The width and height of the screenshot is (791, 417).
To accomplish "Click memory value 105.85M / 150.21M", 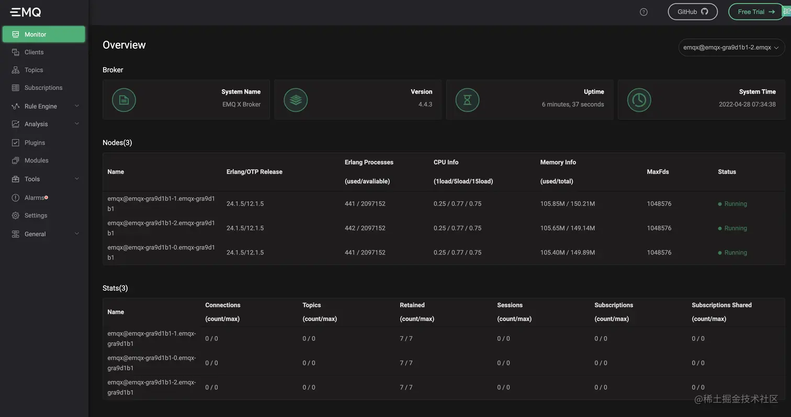I will [x=568, y=204].
